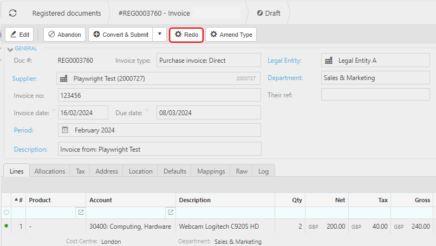Collapse the GENERAL section
This screenshot has width=436, height=246.
10,49
